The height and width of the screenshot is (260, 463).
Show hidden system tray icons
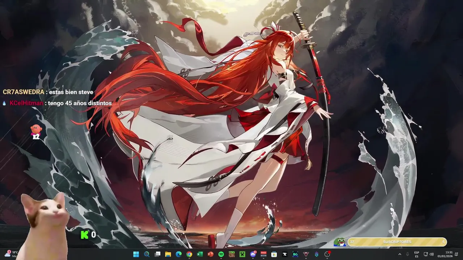click(400, 254)
